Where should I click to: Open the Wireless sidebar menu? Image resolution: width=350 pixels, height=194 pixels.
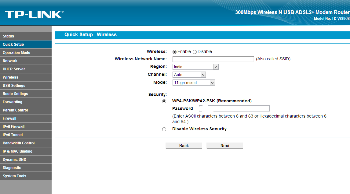[x=26, y=77]
